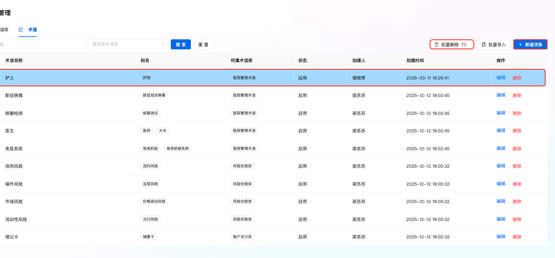Click the document icon beside the 术语 tab
The height and width of the screenshot is (258, 555).
point(20,30)
